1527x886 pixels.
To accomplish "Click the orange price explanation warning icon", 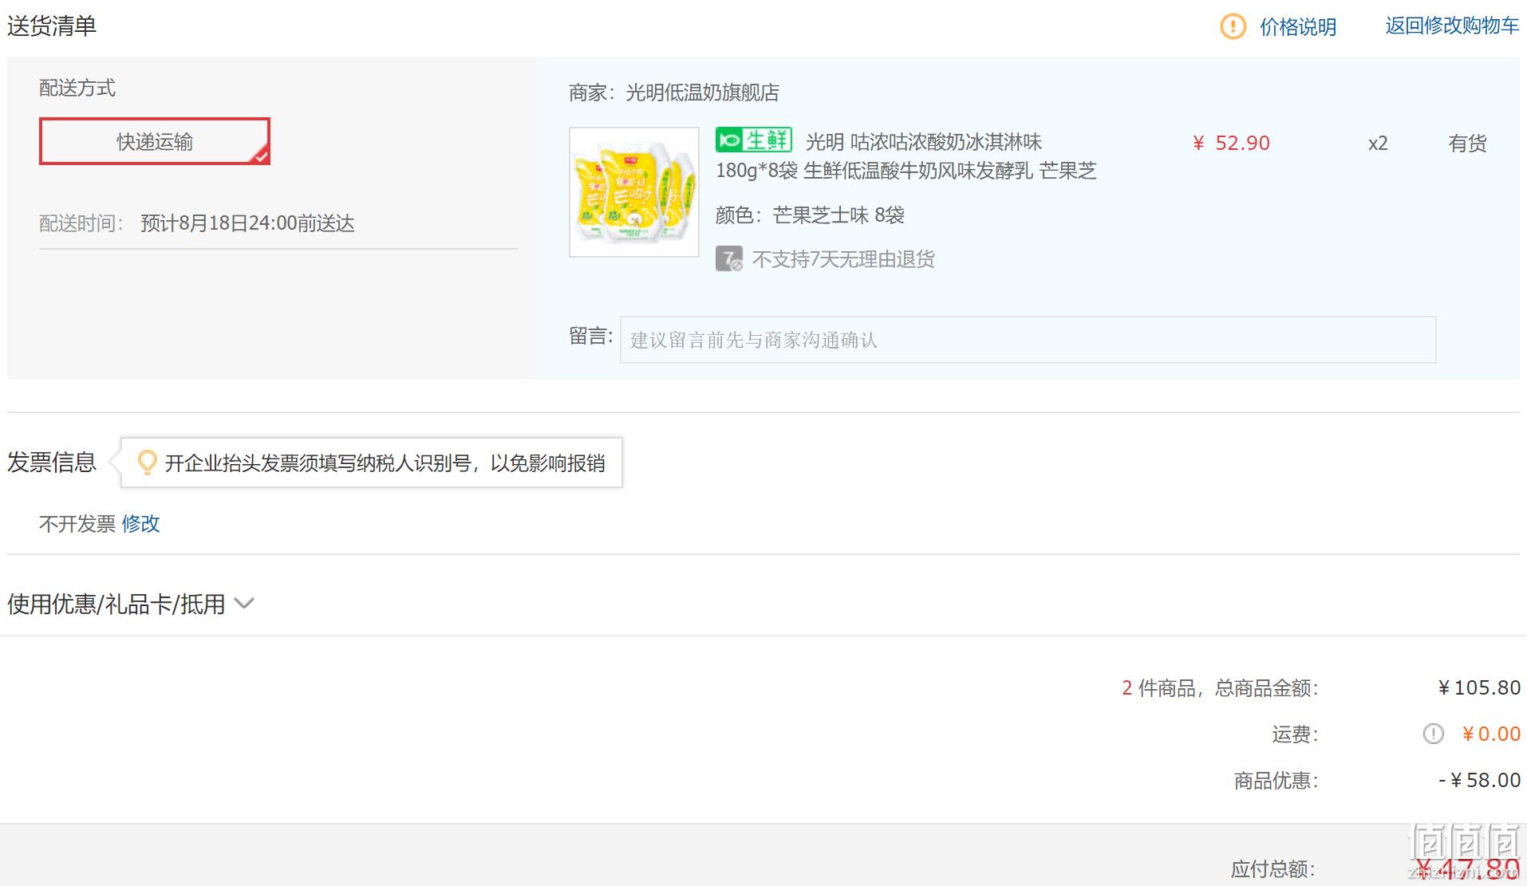I will pos(1233,26).
